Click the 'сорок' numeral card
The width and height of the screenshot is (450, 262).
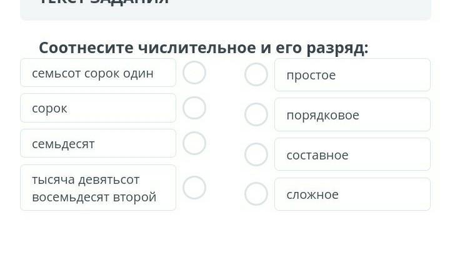click(x=98, y=108)
